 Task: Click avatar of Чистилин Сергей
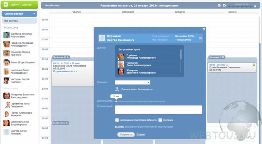[x=7, y=80]
